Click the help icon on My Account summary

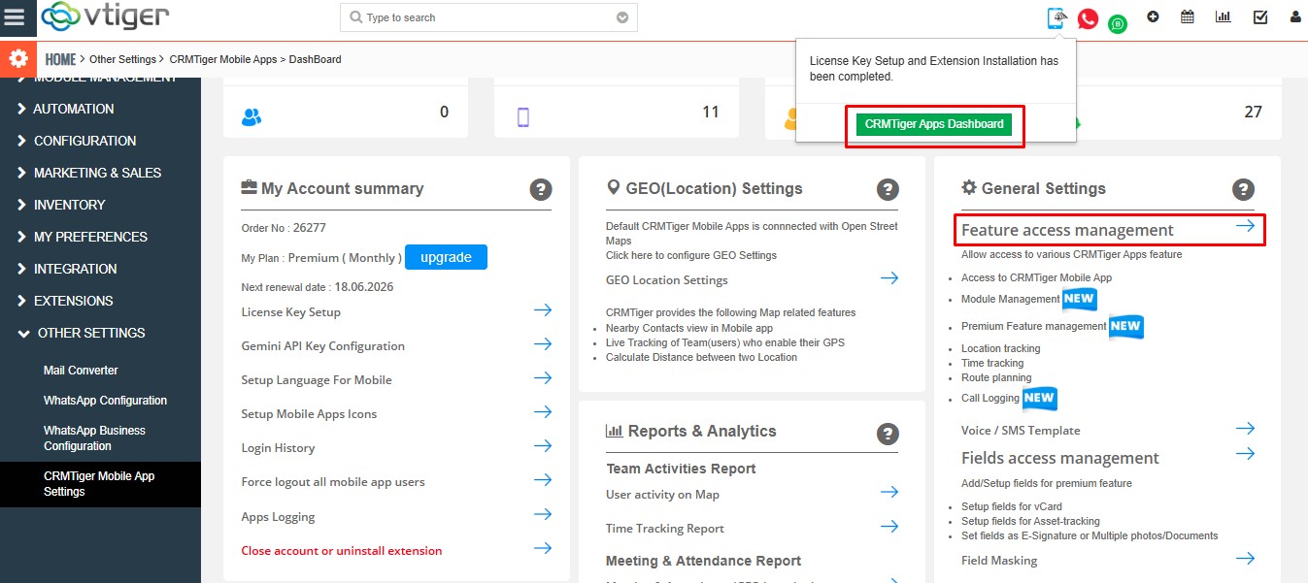(541, 189)
